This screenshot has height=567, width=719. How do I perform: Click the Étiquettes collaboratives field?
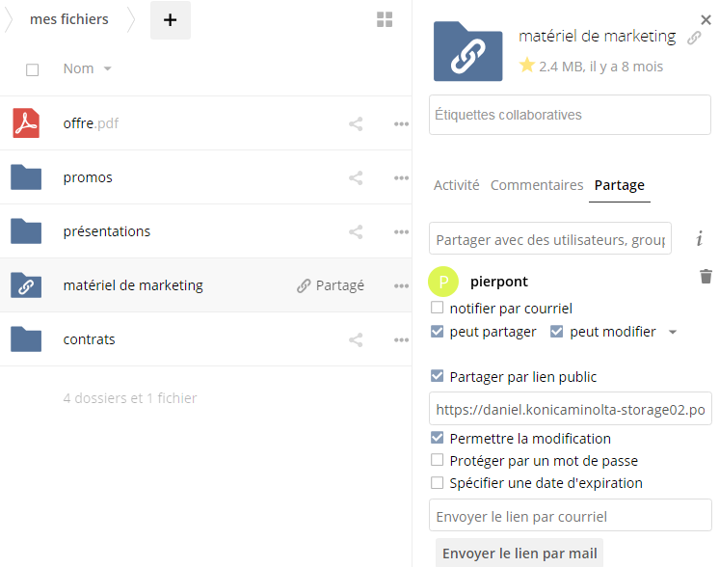[x=570, y=115]
